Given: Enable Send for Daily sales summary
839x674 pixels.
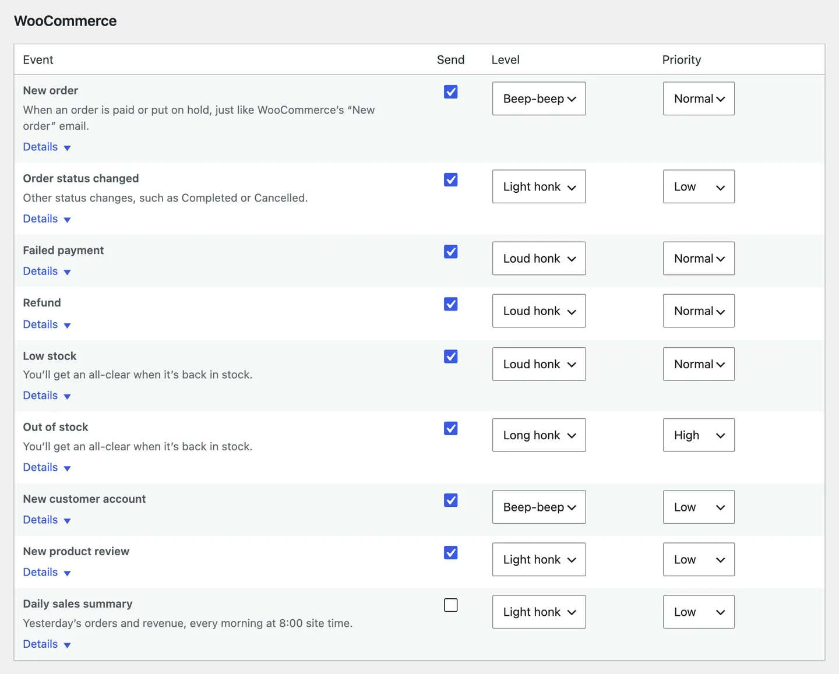Looking at the screenshot, I should pos(450,605).
